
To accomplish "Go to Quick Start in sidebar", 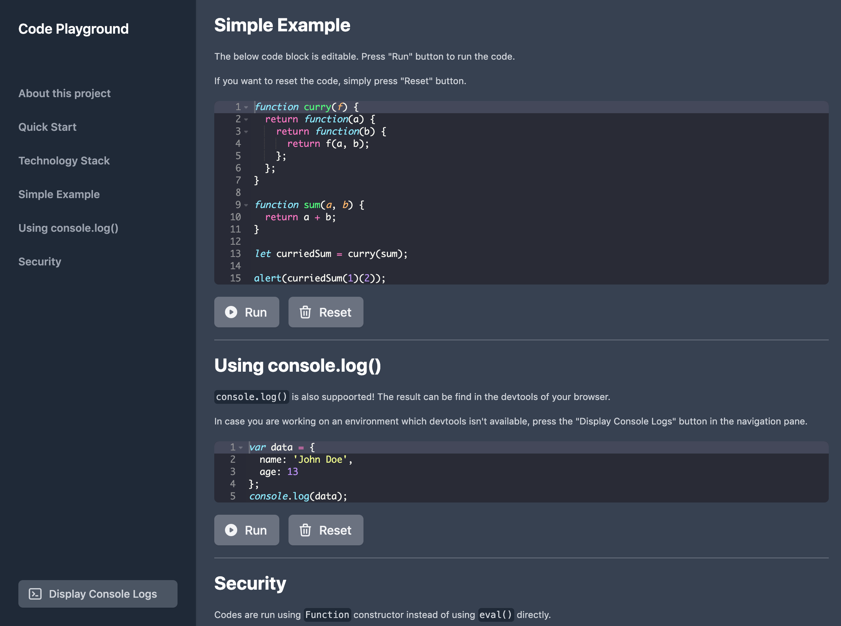I will [x=47, y=127].
